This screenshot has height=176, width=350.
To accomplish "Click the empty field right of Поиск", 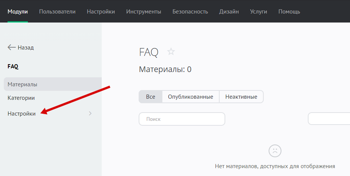I will [x=329, y=119].
